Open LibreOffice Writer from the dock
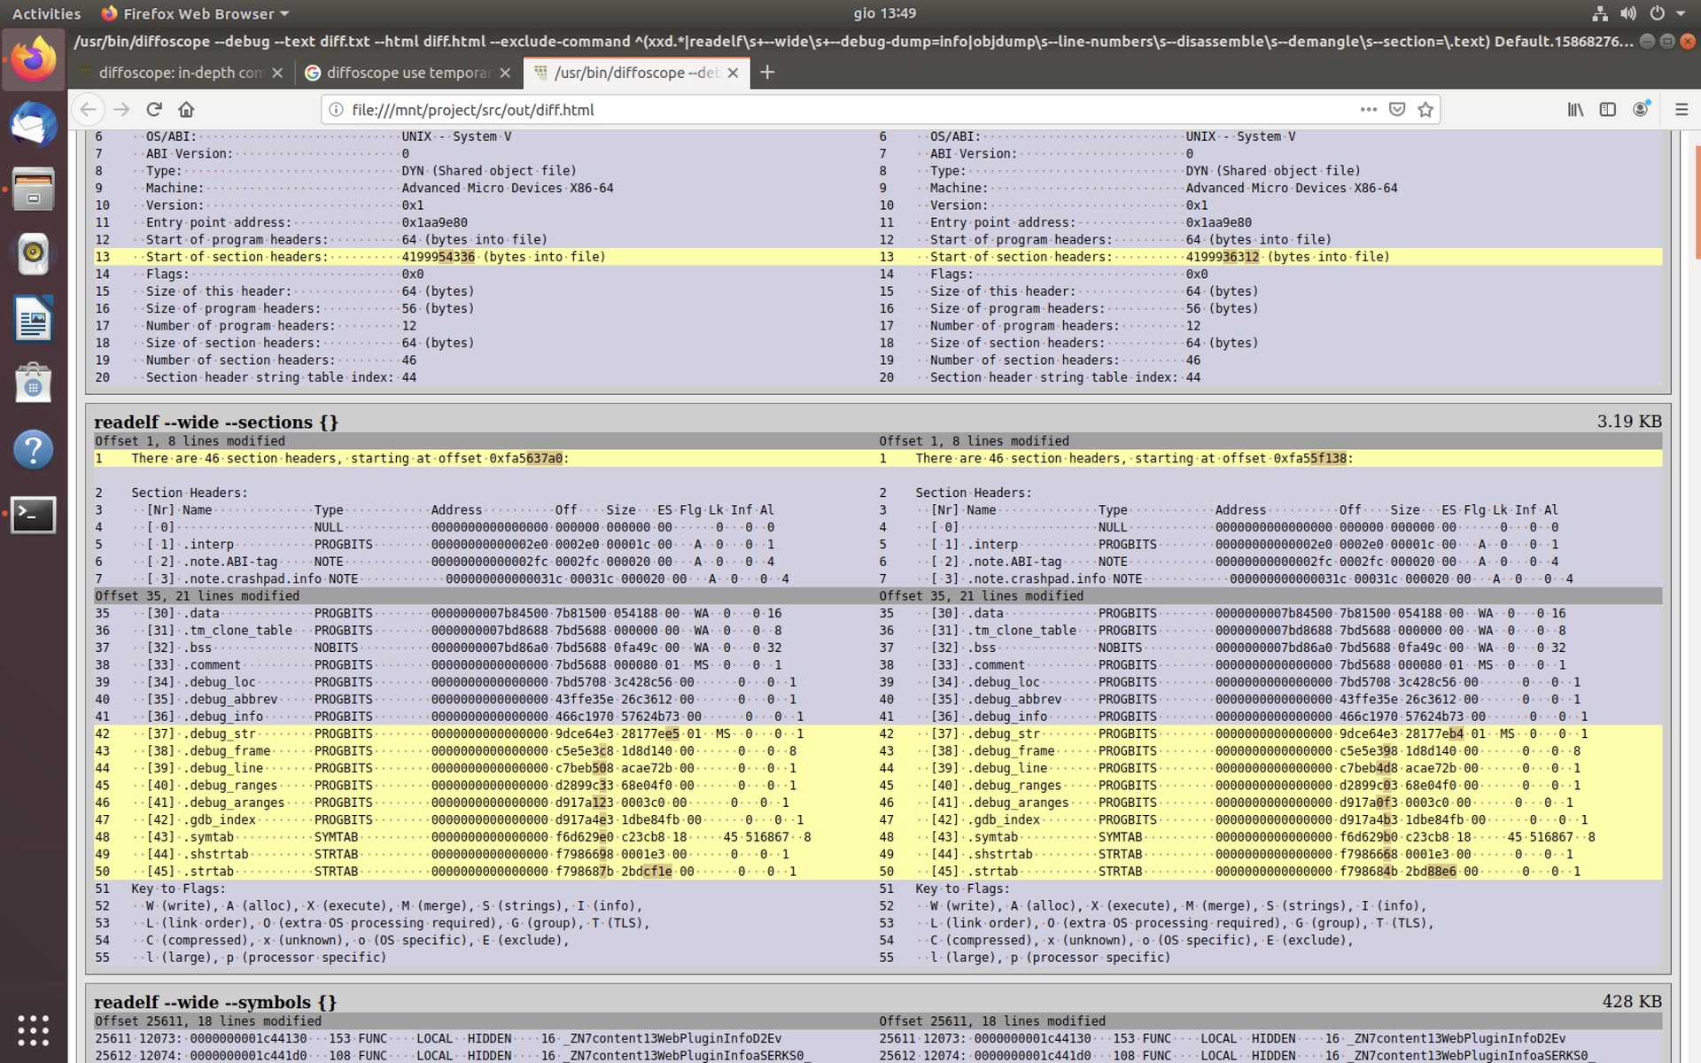 point(34,319)
